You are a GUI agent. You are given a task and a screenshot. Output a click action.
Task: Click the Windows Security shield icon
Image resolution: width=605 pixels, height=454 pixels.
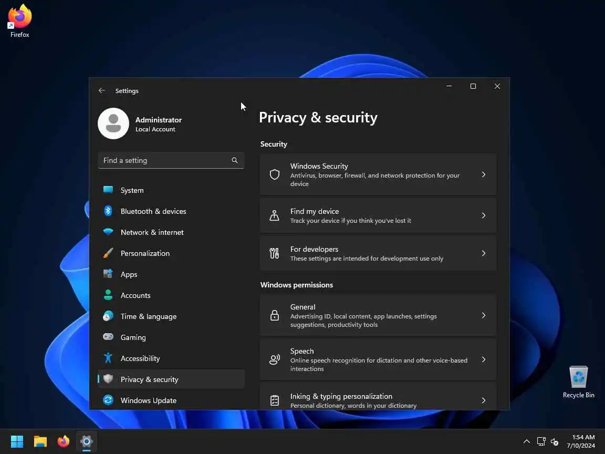coord(274,174)
